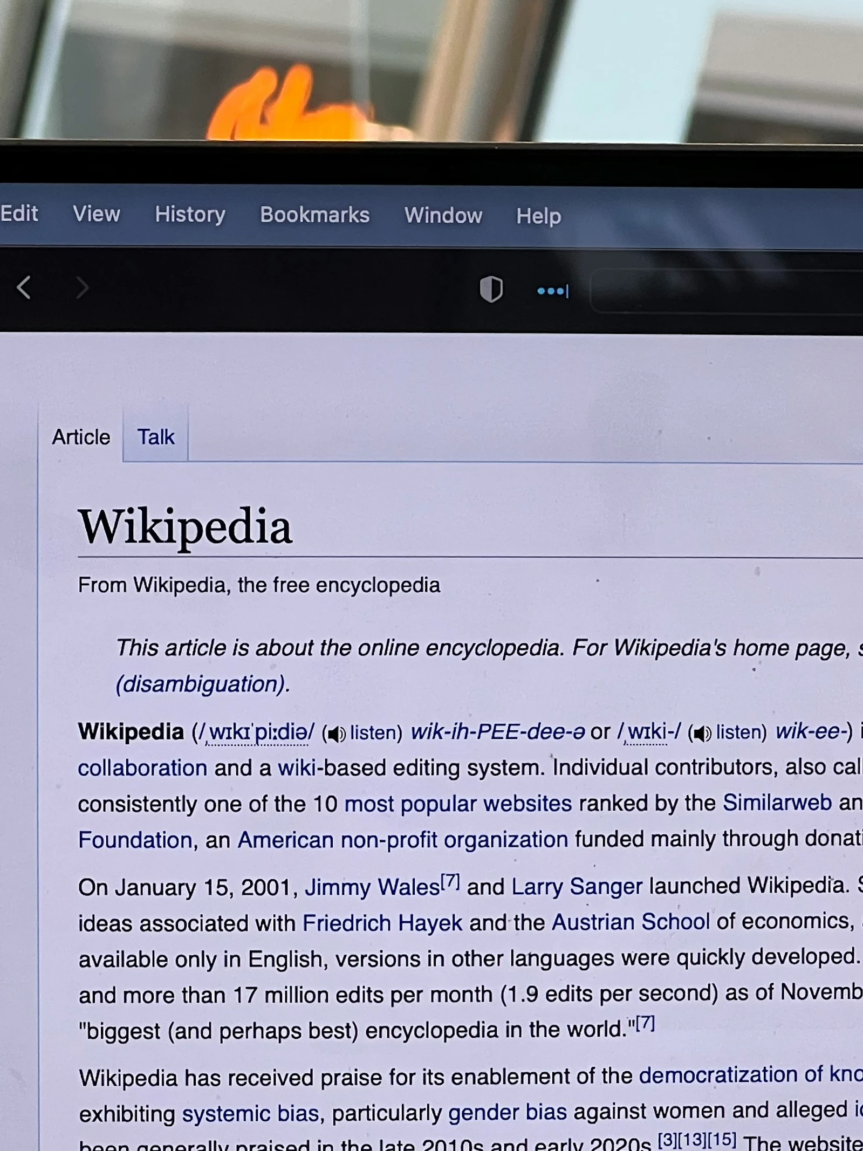Open the 'most popular websites' link
Viewport: 863px width, 1151px height.
[x=458, y=804]
